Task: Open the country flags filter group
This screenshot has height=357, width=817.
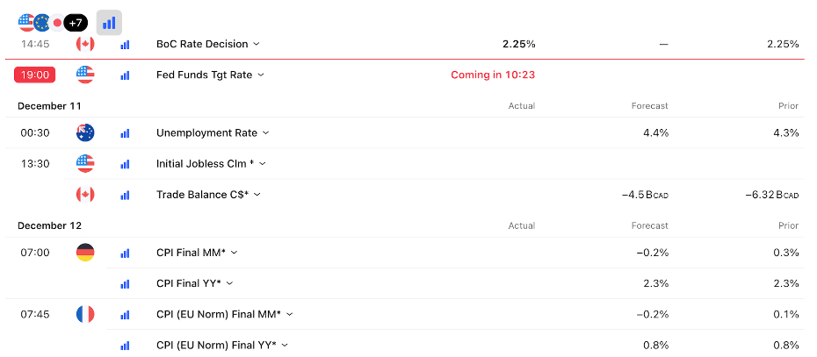Action: coord(40,23)
